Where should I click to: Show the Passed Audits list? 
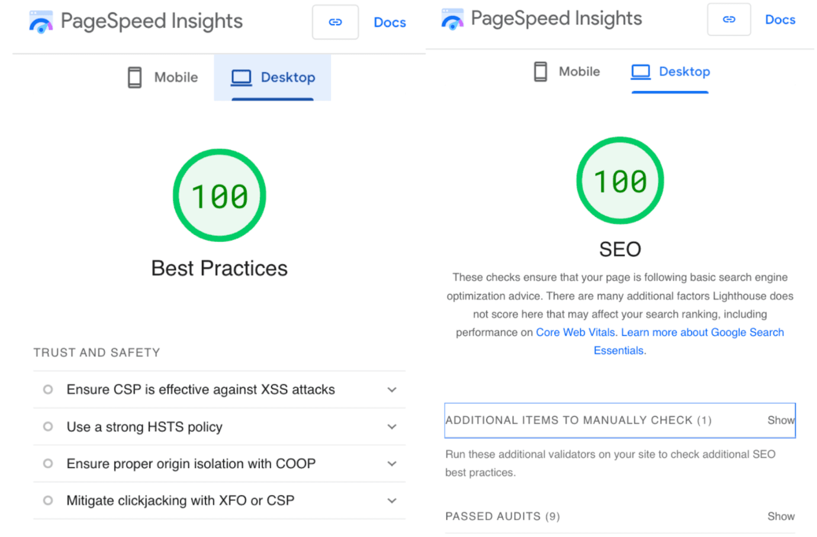point(780,516)
